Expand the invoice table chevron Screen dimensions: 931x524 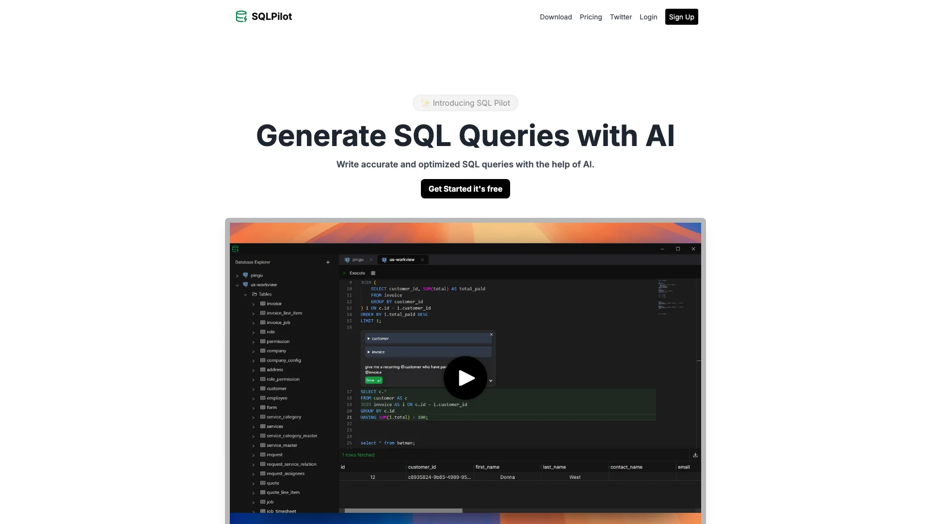tap(253, 304)
